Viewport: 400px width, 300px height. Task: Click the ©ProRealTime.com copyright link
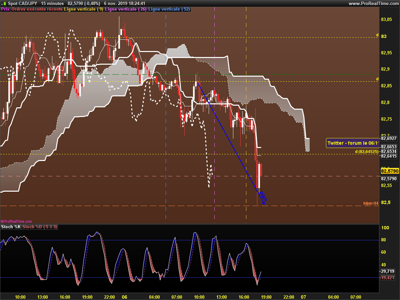pyautogui.click(x=16, y=221)
